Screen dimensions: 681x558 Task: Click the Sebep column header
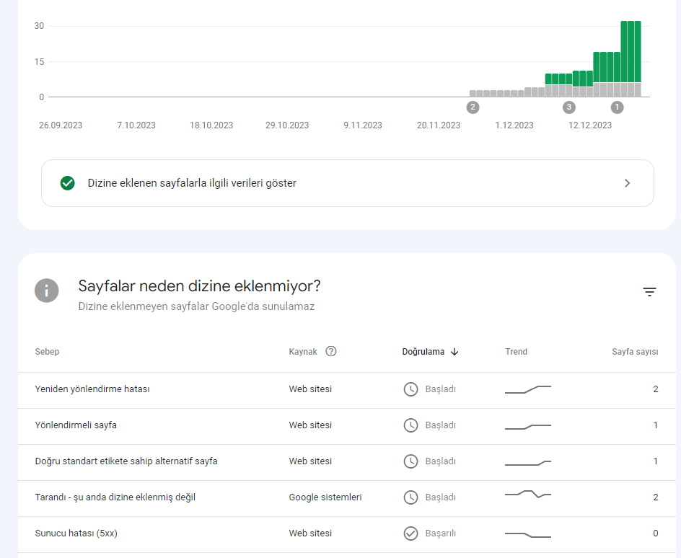[x=47, y=352]
